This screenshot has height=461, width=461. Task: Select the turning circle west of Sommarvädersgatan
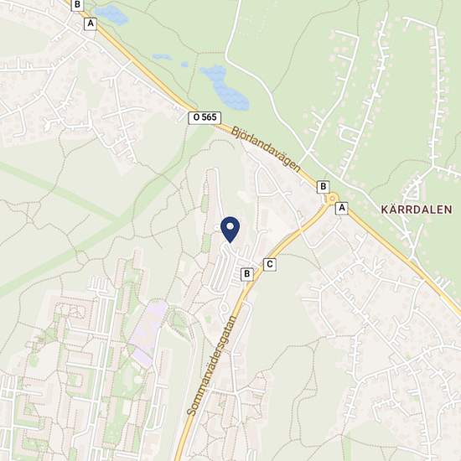click(224, 309)
